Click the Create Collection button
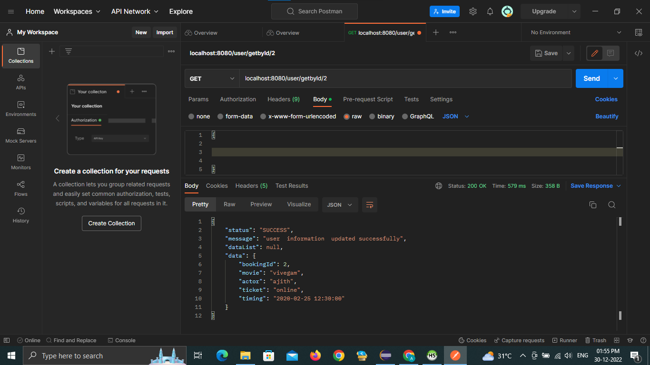650x365 pixels. 111,223
